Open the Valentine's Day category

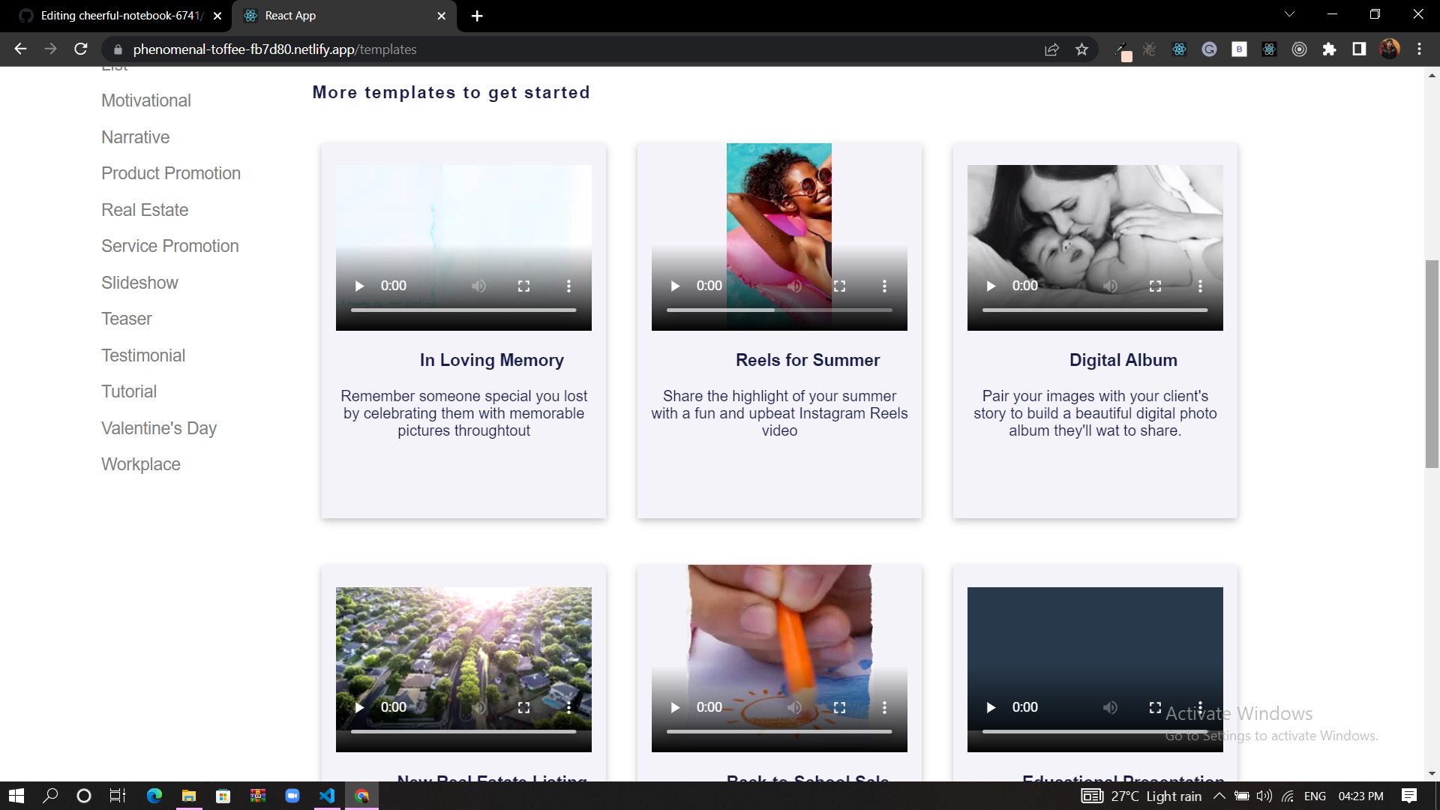158,427
